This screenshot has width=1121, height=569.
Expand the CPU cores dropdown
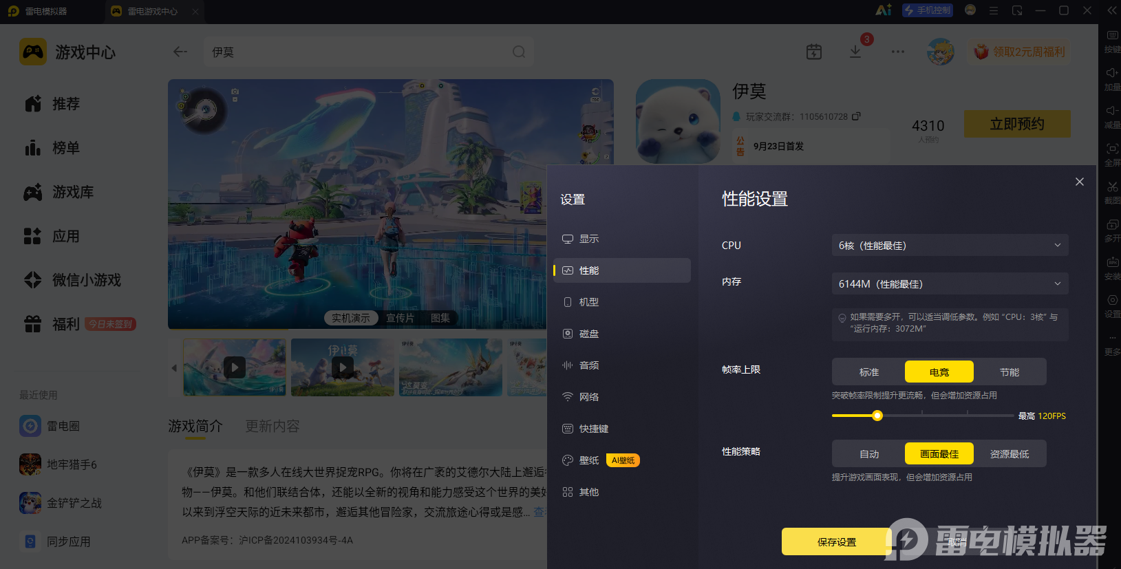pos(950,245)
